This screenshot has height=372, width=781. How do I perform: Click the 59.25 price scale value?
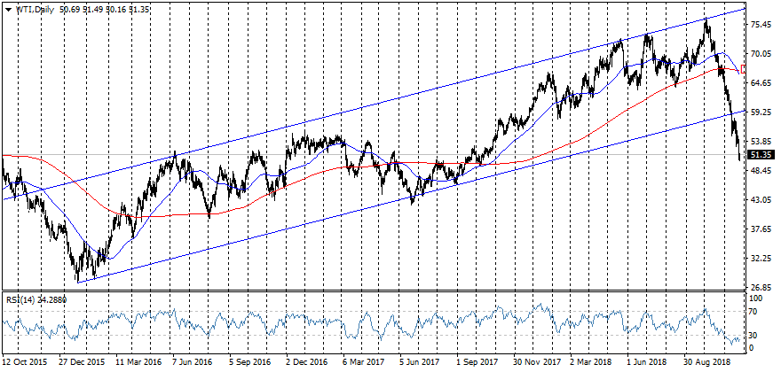pos(761,112)
